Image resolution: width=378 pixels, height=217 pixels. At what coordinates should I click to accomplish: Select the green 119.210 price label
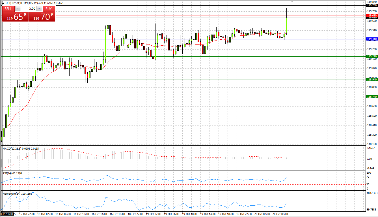click(x=371, y=56)
